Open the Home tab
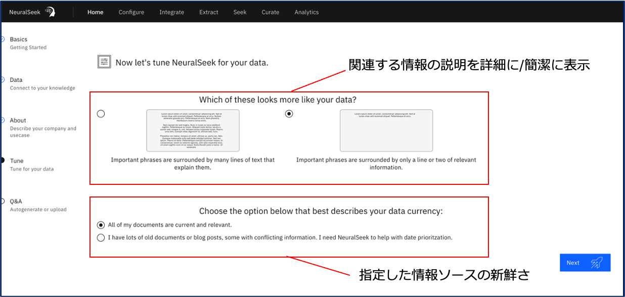This screenshot has height=297, width=625. pos(95,12)
